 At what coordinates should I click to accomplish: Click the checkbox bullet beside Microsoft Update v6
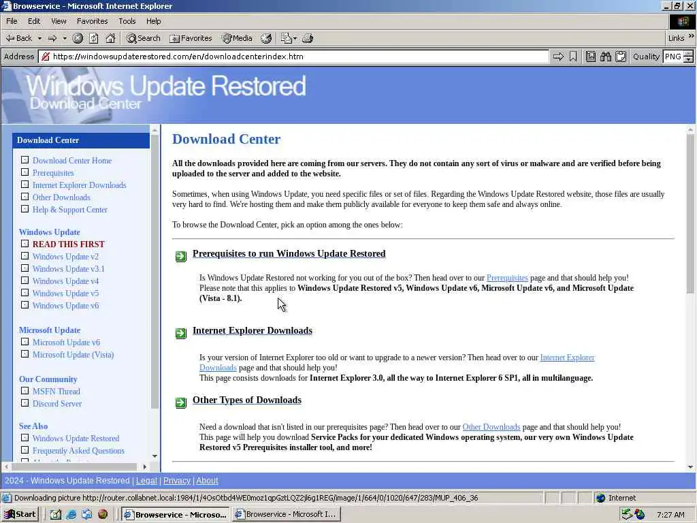pos(25,342)
